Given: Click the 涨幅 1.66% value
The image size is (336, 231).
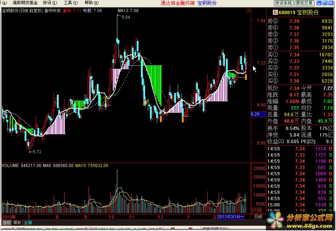Looking at the screenshot, I should coord(293,101).
